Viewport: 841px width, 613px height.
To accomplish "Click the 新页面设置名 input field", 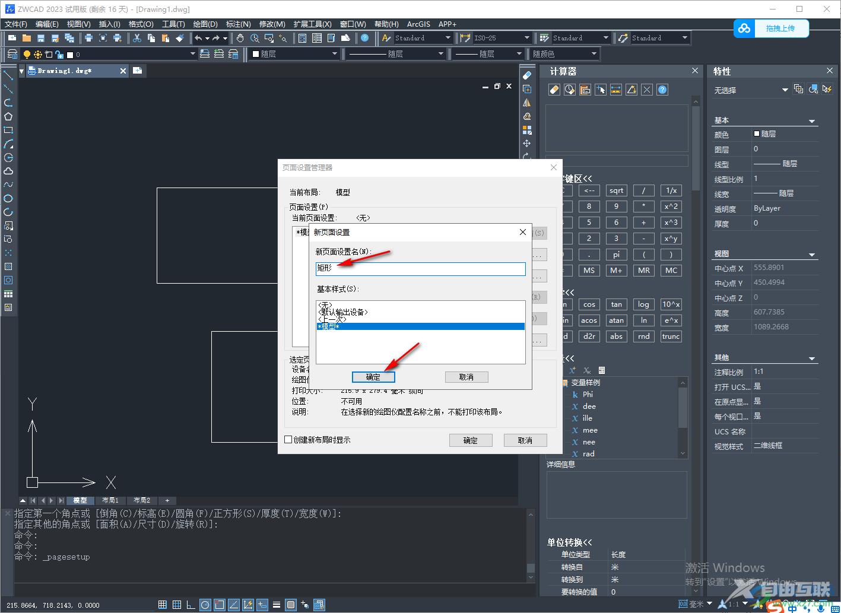I will tap(421, 269).
